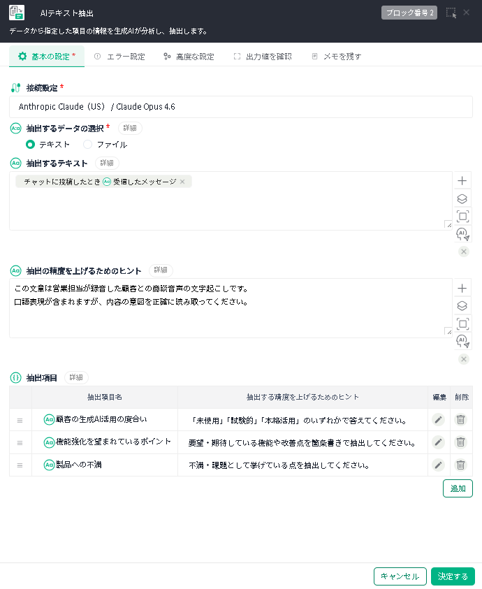The height and width of the screenshot is (589, 482).
Task: Remove the 受信したメッセージ tag
Action: pos(182,182)
